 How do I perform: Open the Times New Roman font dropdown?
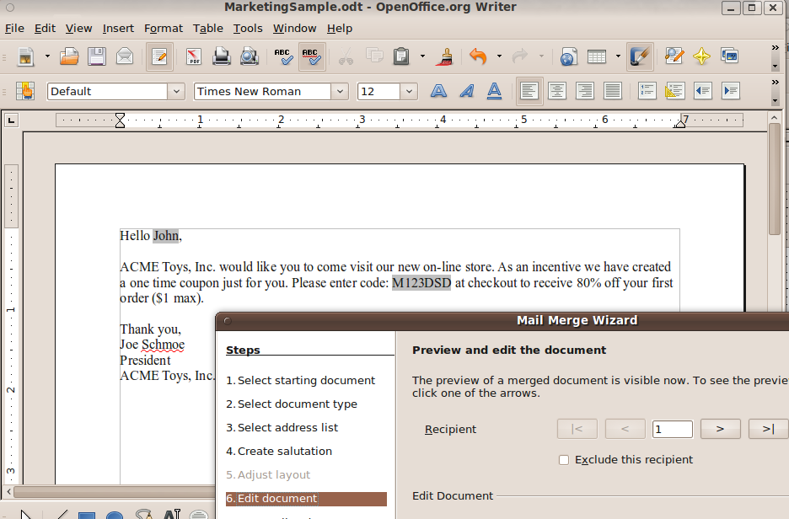pos(341,92)
